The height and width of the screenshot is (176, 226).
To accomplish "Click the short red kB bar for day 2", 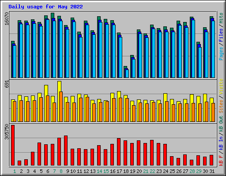I will (19, 163).
